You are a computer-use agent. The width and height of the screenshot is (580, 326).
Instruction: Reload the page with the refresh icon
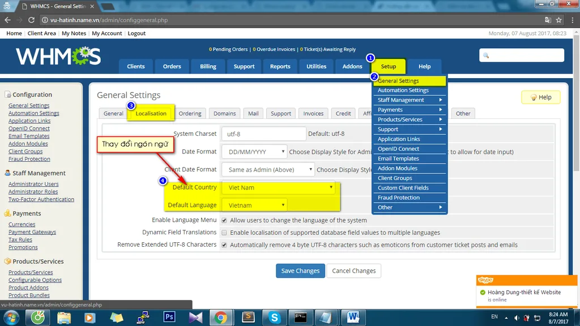tap(32, 20)
